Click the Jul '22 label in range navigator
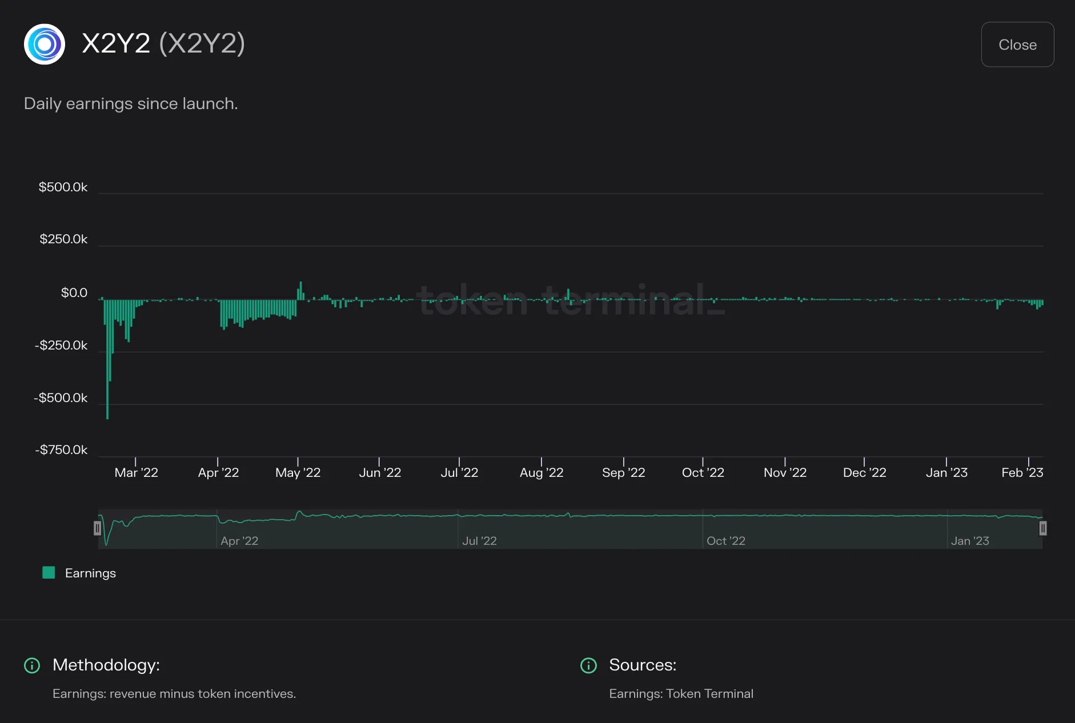The height and width of the screenshot is (723, 1075). click(x=479, y=541)
